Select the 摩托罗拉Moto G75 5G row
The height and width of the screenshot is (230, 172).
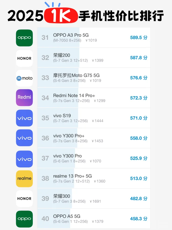pyautogui.click(x=94, y=78)
